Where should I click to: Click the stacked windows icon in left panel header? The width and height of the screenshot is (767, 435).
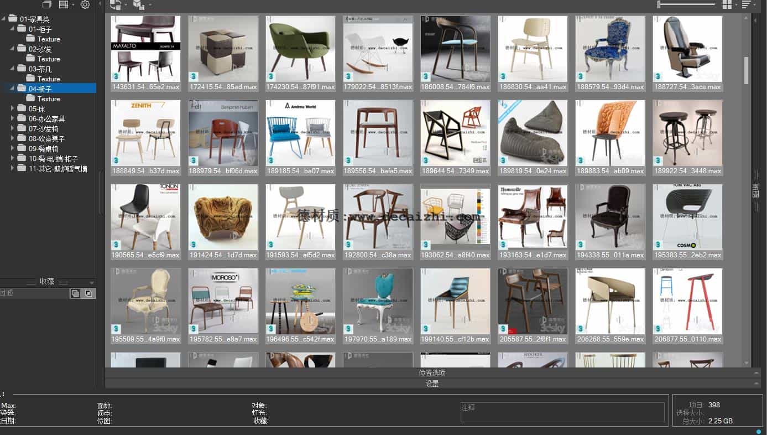[47, 5]
